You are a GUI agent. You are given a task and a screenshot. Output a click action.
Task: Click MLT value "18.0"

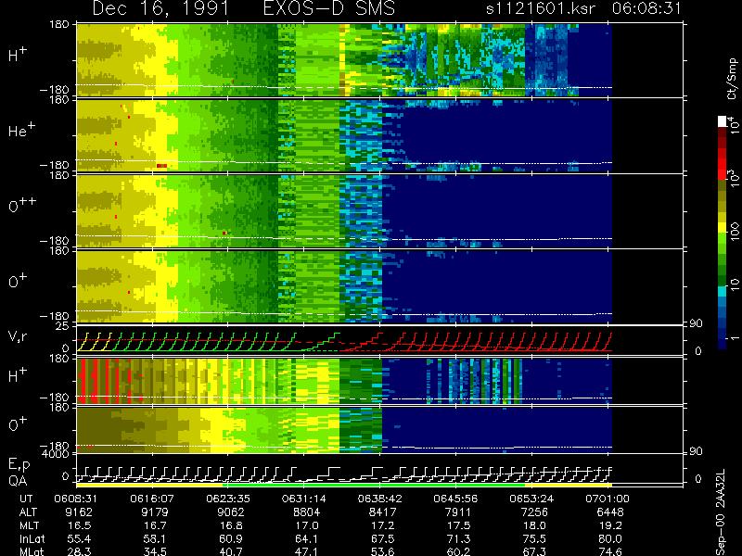pos(534,525)
